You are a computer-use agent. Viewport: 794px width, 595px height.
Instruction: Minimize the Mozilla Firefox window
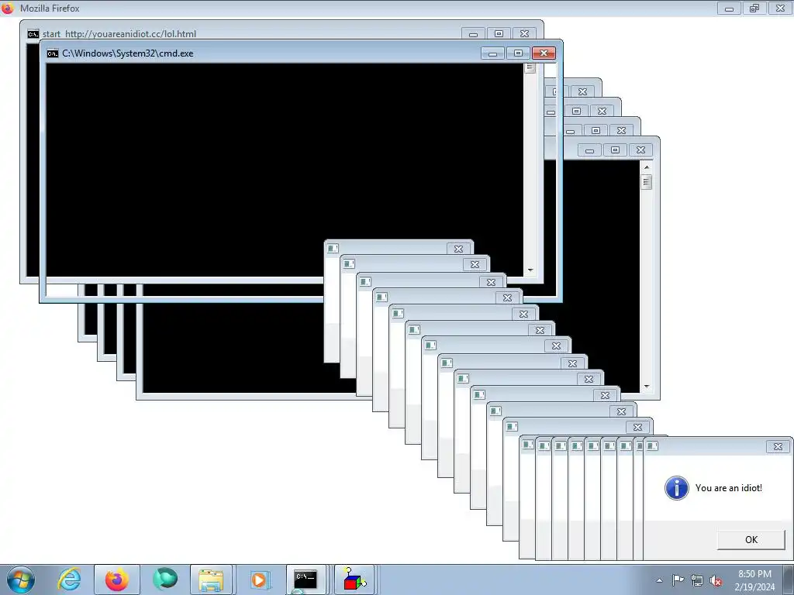click(x=729, y=8)
